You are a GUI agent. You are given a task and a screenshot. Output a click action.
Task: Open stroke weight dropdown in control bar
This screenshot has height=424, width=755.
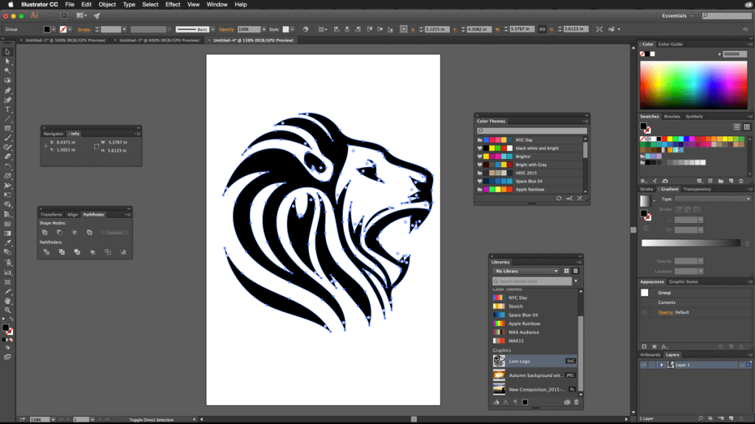point(124,29)
